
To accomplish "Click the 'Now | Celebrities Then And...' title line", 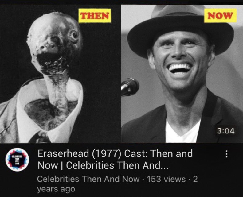I will (x=103, y=165).
